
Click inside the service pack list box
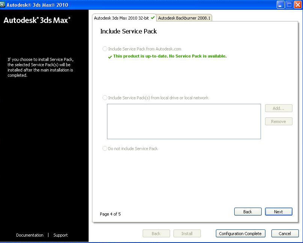184,121
